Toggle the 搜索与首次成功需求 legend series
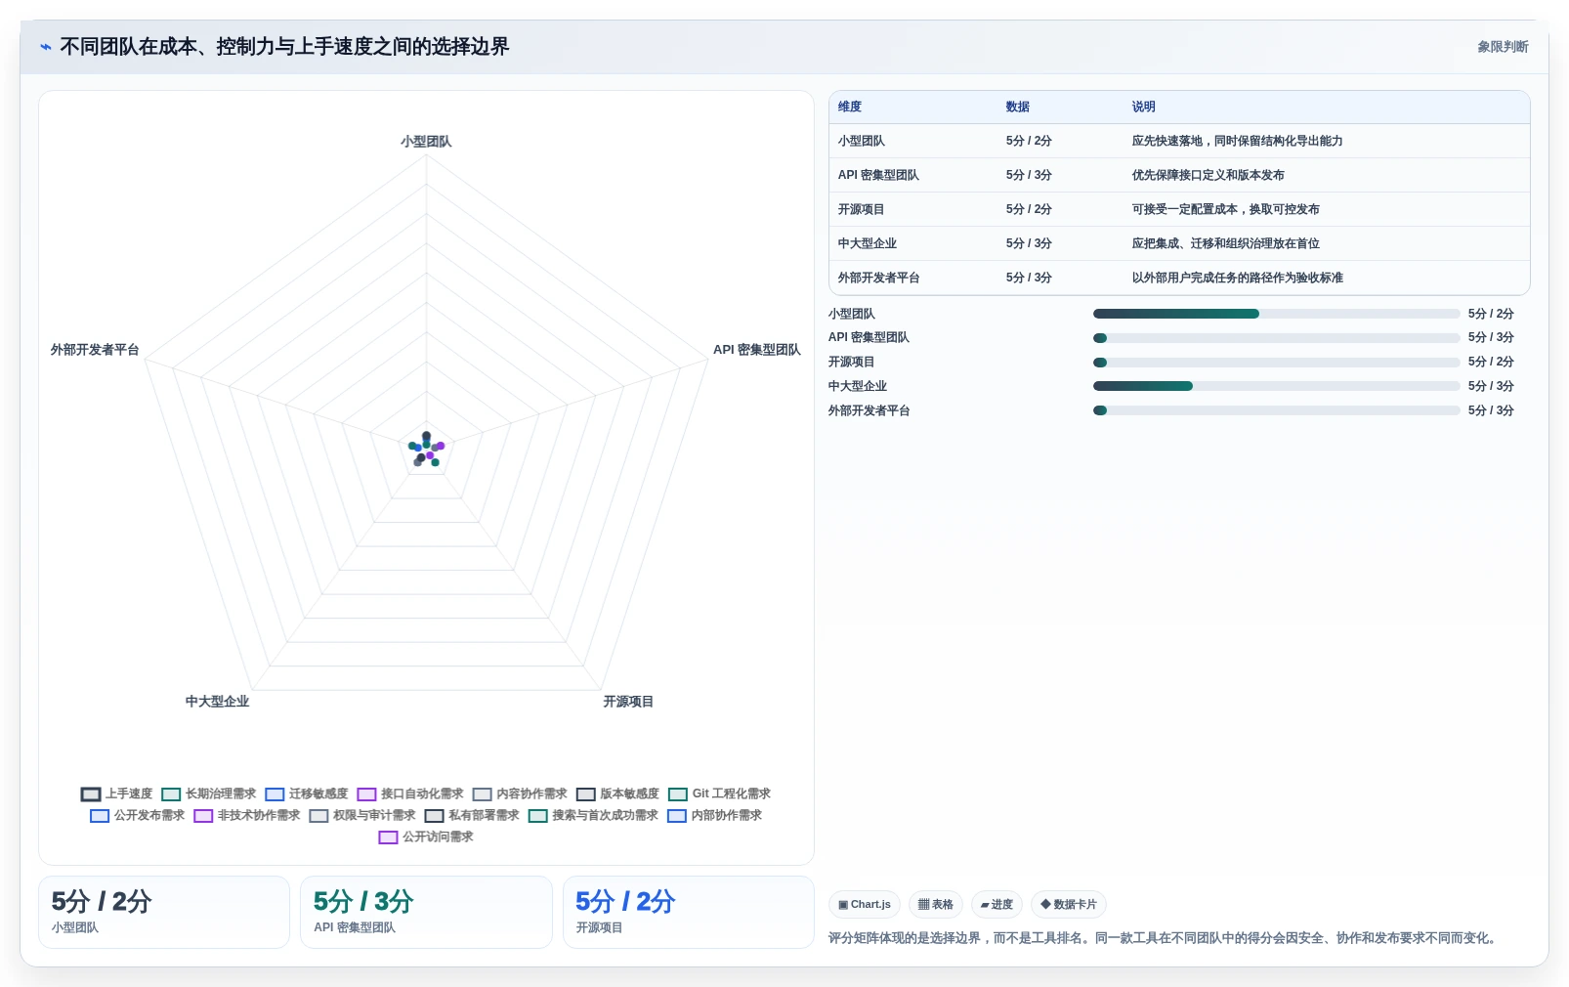Screen dimensions: 1569x987 (592, 815)
